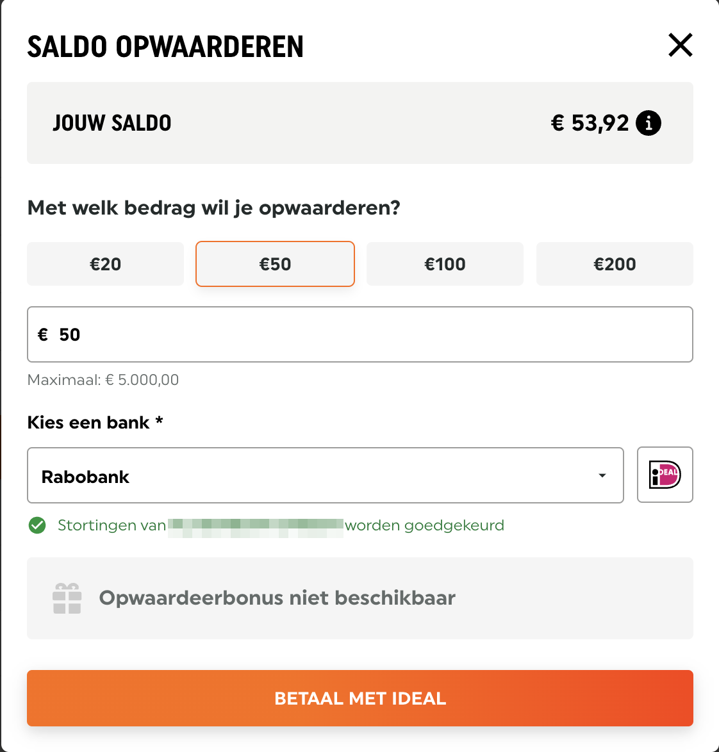Expand bank list via the dropdown arrow
The image size is (719, 752).
(602, 475)
